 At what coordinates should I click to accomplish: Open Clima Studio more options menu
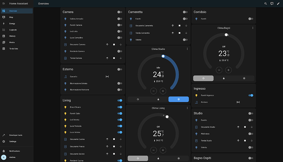click(187, 49)
